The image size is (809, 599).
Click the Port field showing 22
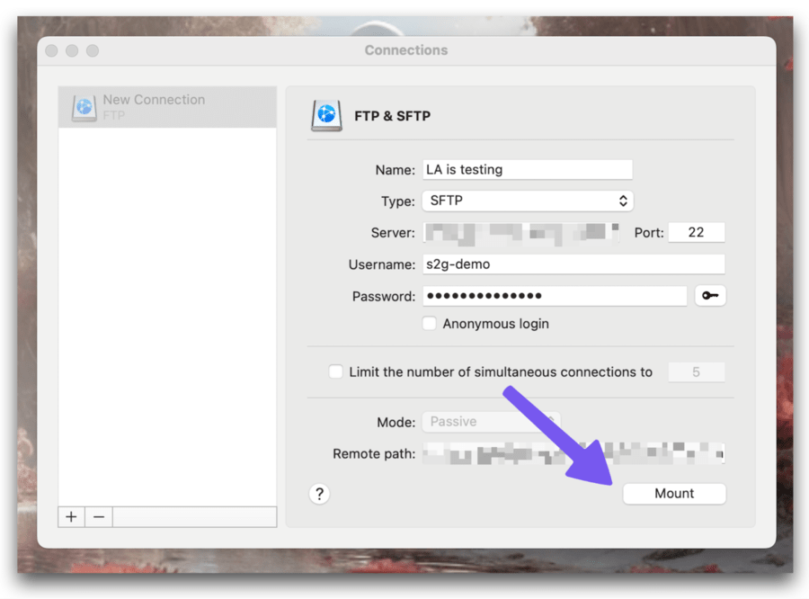coord(697,231)
